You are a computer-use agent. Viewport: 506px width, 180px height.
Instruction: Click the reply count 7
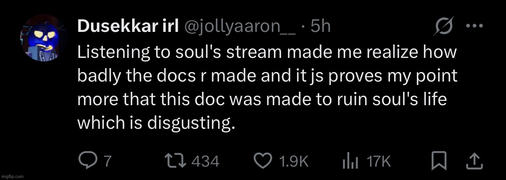[106, 161]
